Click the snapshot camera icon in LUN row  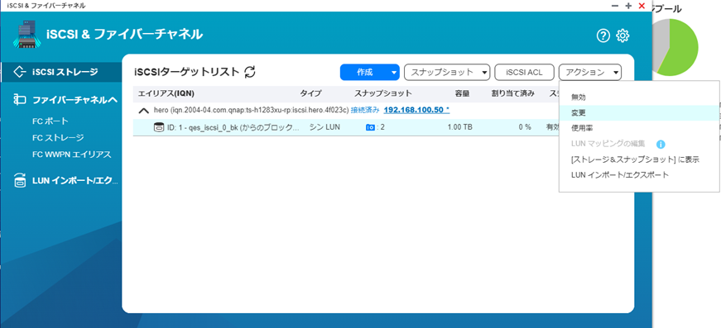coord(370,127)
